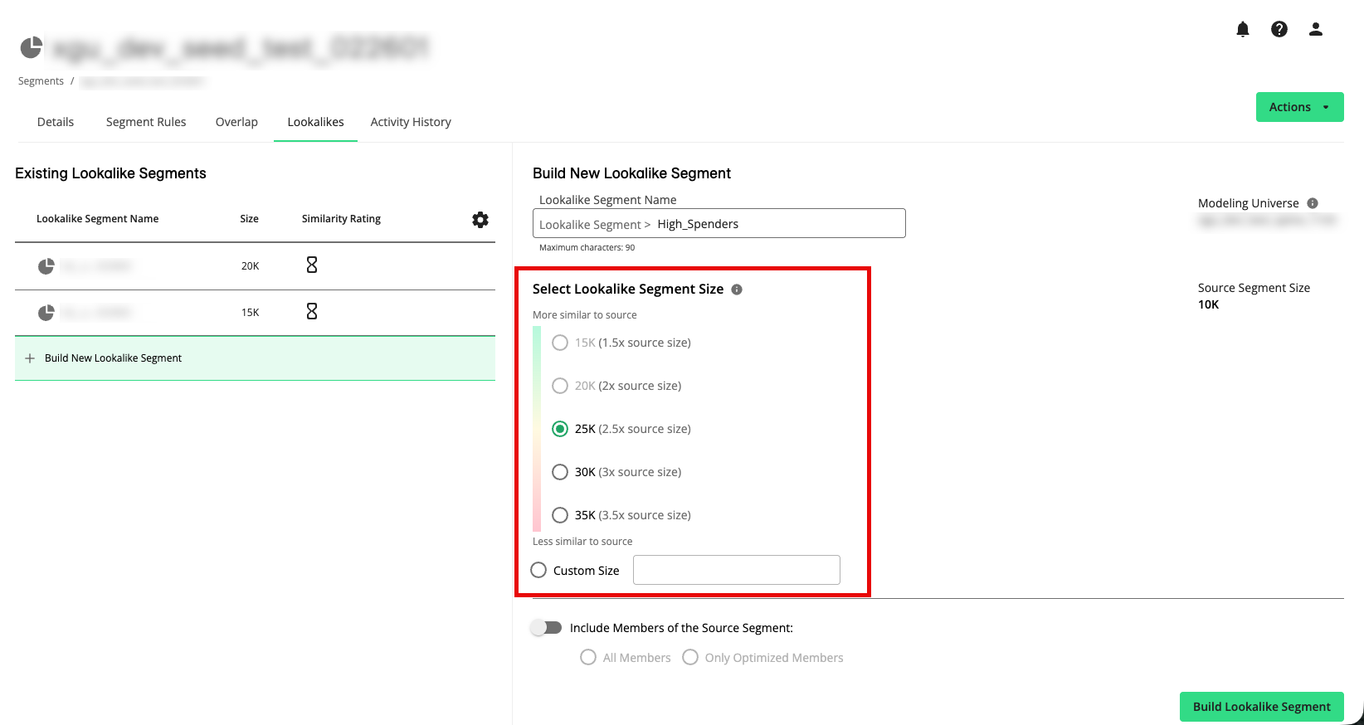The width and height of the screenshot is (1364, 725).
Task: Go to Segments breadcrumb link
Action: coord(41,81)
